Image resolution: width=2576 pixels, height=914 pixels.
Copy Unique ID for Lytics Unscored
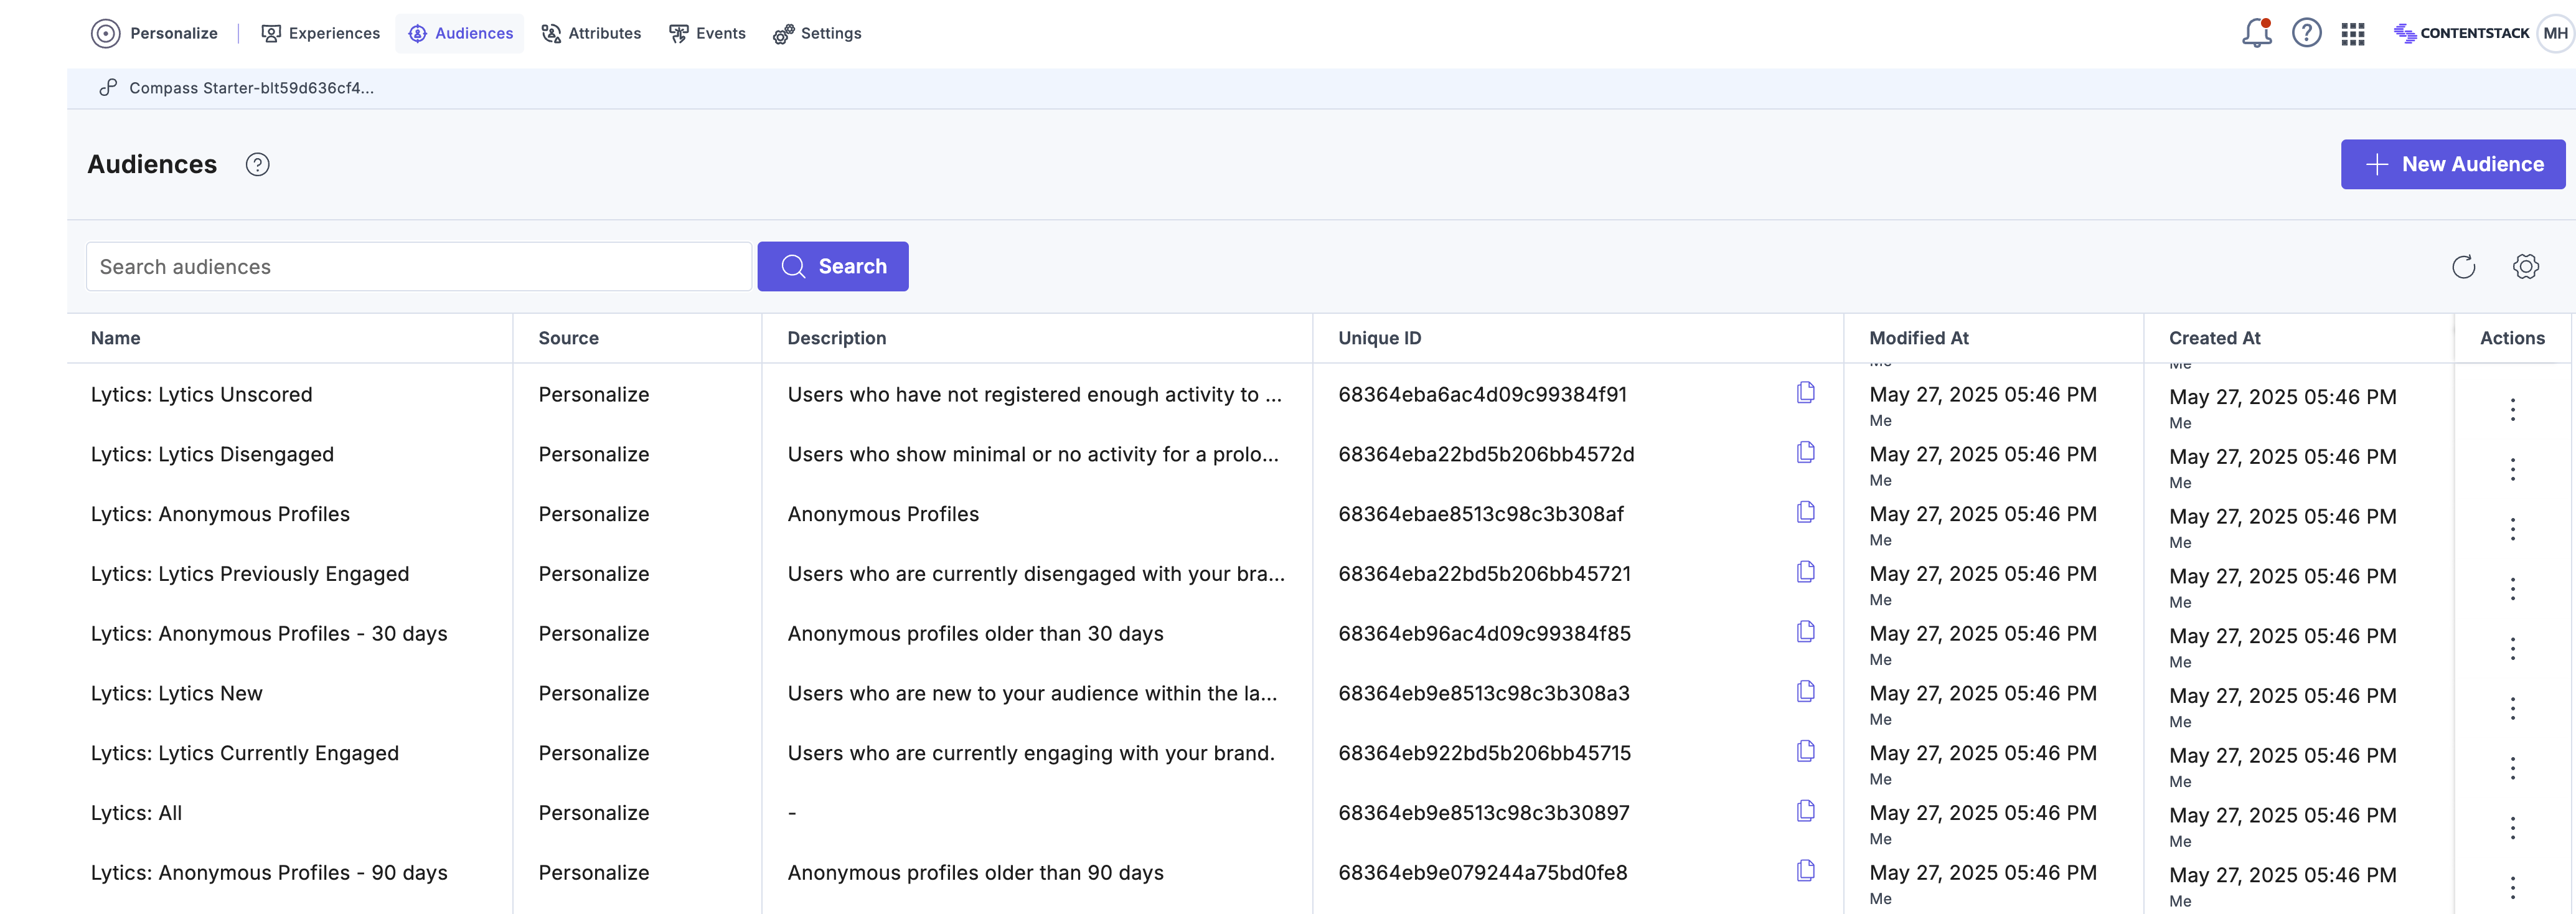coord(1805,393)
